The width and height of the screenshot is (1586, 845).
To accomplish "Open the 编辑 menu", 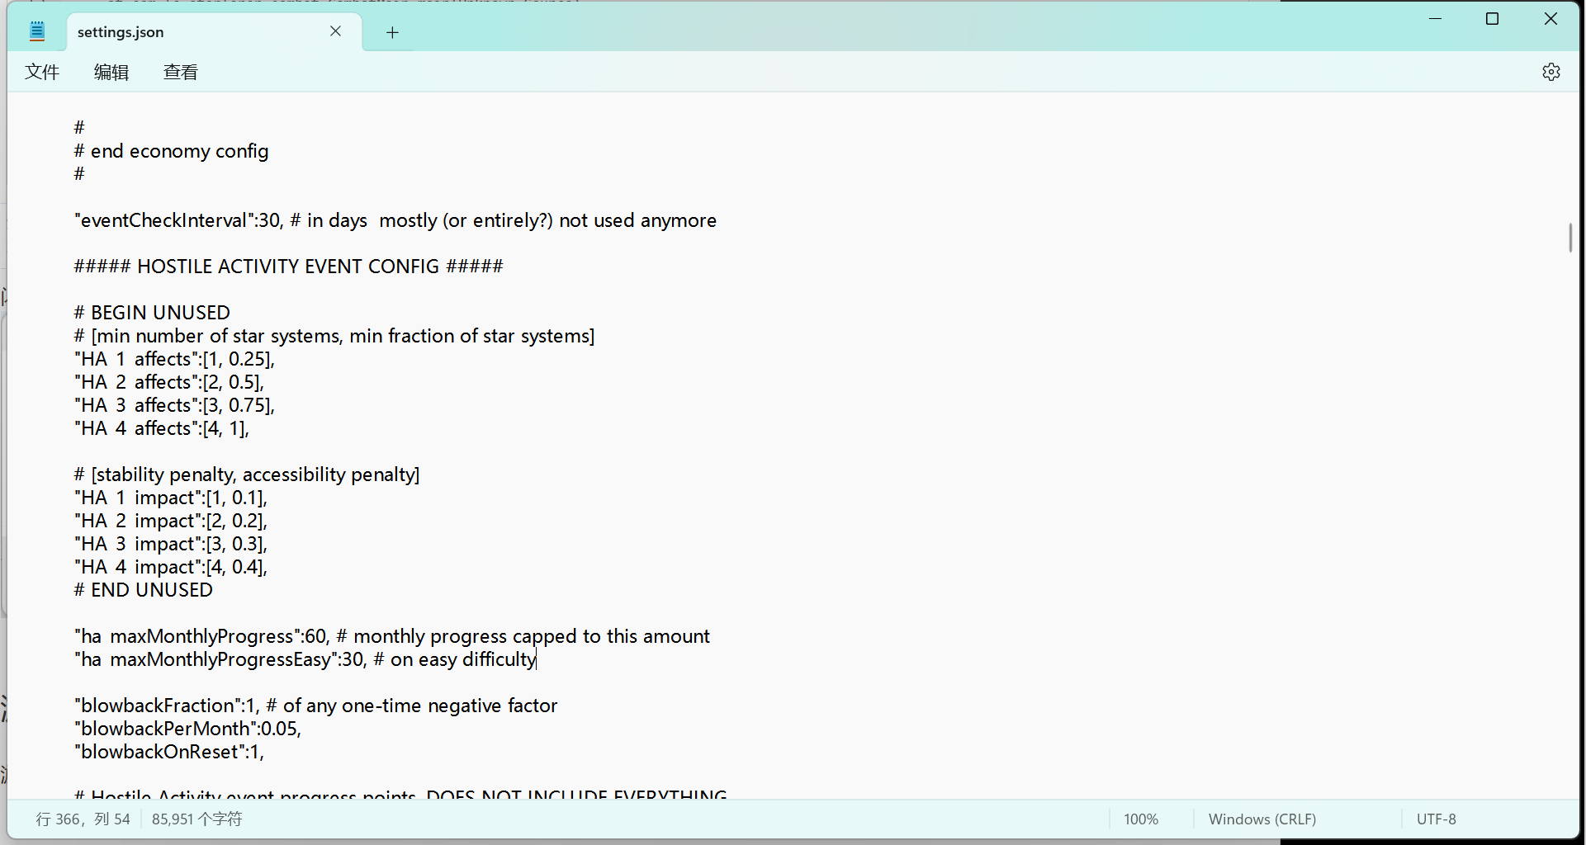I will pyautogui.click(x=111, y=72).
